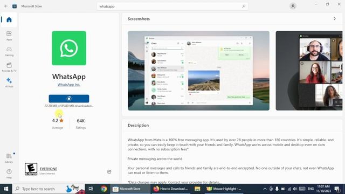The width and height of the screenshot is (345, 194).
Task: Switch to Mouse Highlight taskbar window
Action: pyautogui.click(x=224, y=189)
